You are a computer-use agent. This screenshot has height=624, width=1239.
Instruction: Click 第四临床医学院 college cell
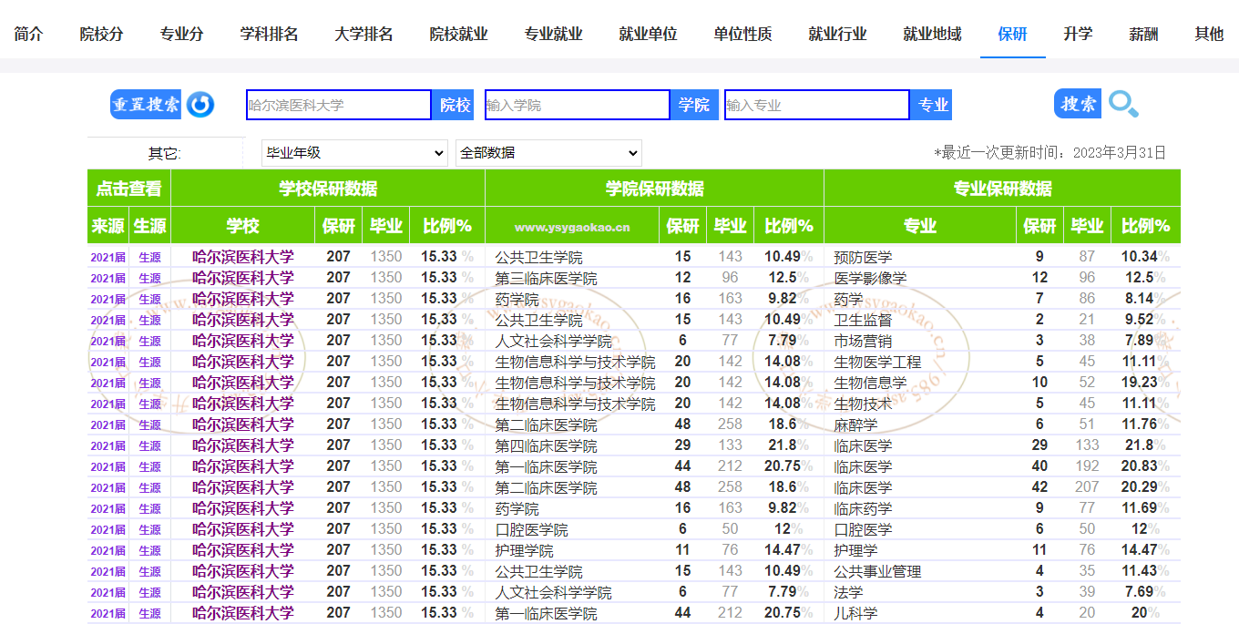pyautogui.click(x=547, y=446)
